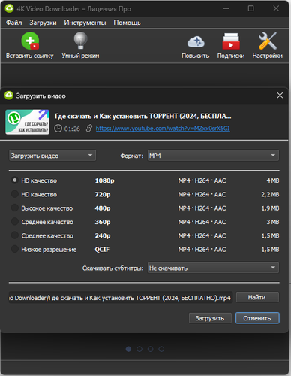This screenshot has height=376, width=291.
Task: Click the 480p resolution label
Action: [103, 208]
